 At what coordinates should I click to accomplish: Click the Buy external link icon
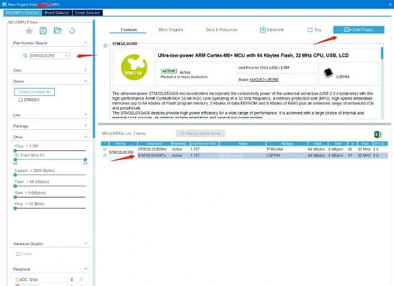coord(310,30)
